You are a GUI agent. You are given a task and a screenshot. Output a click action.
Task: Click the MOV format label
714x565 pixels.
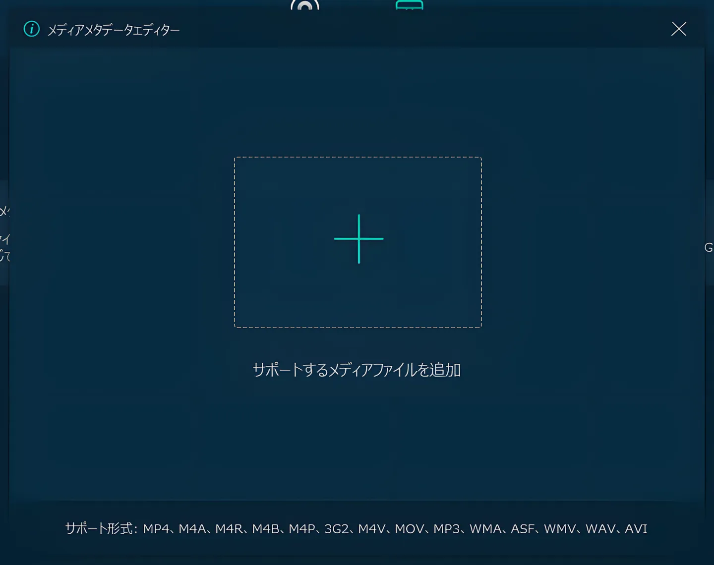(410, 529)
